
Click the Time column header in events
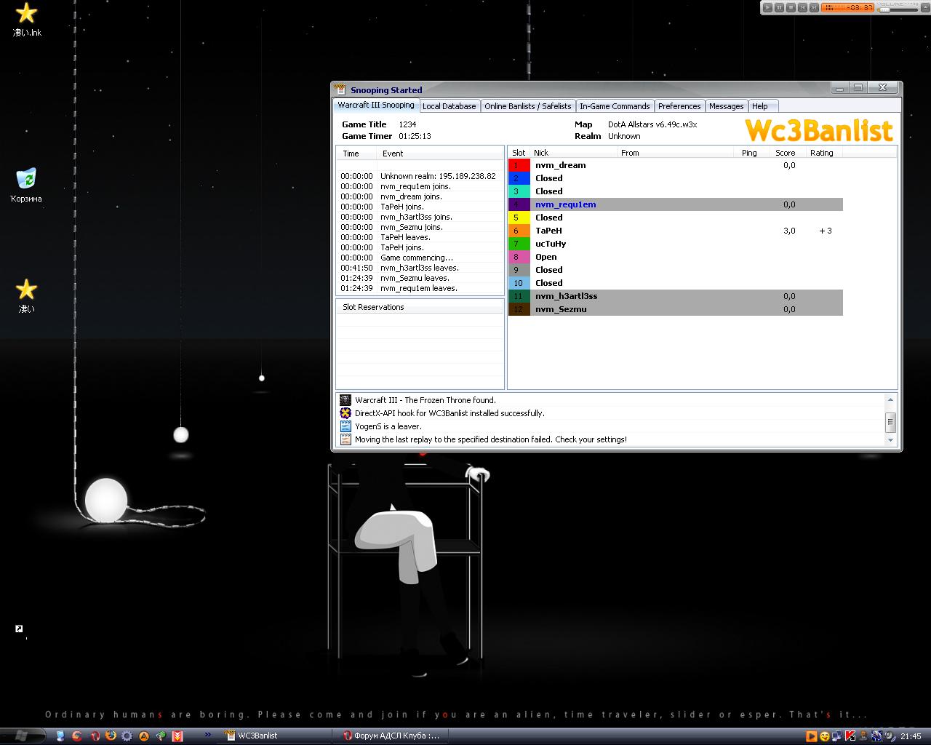coord(351,154)
